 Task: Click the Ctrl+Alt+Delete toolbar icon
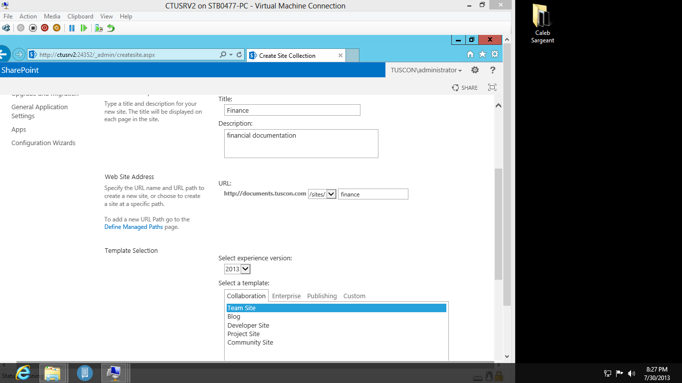pyautogui.click(x=6, y=28)
